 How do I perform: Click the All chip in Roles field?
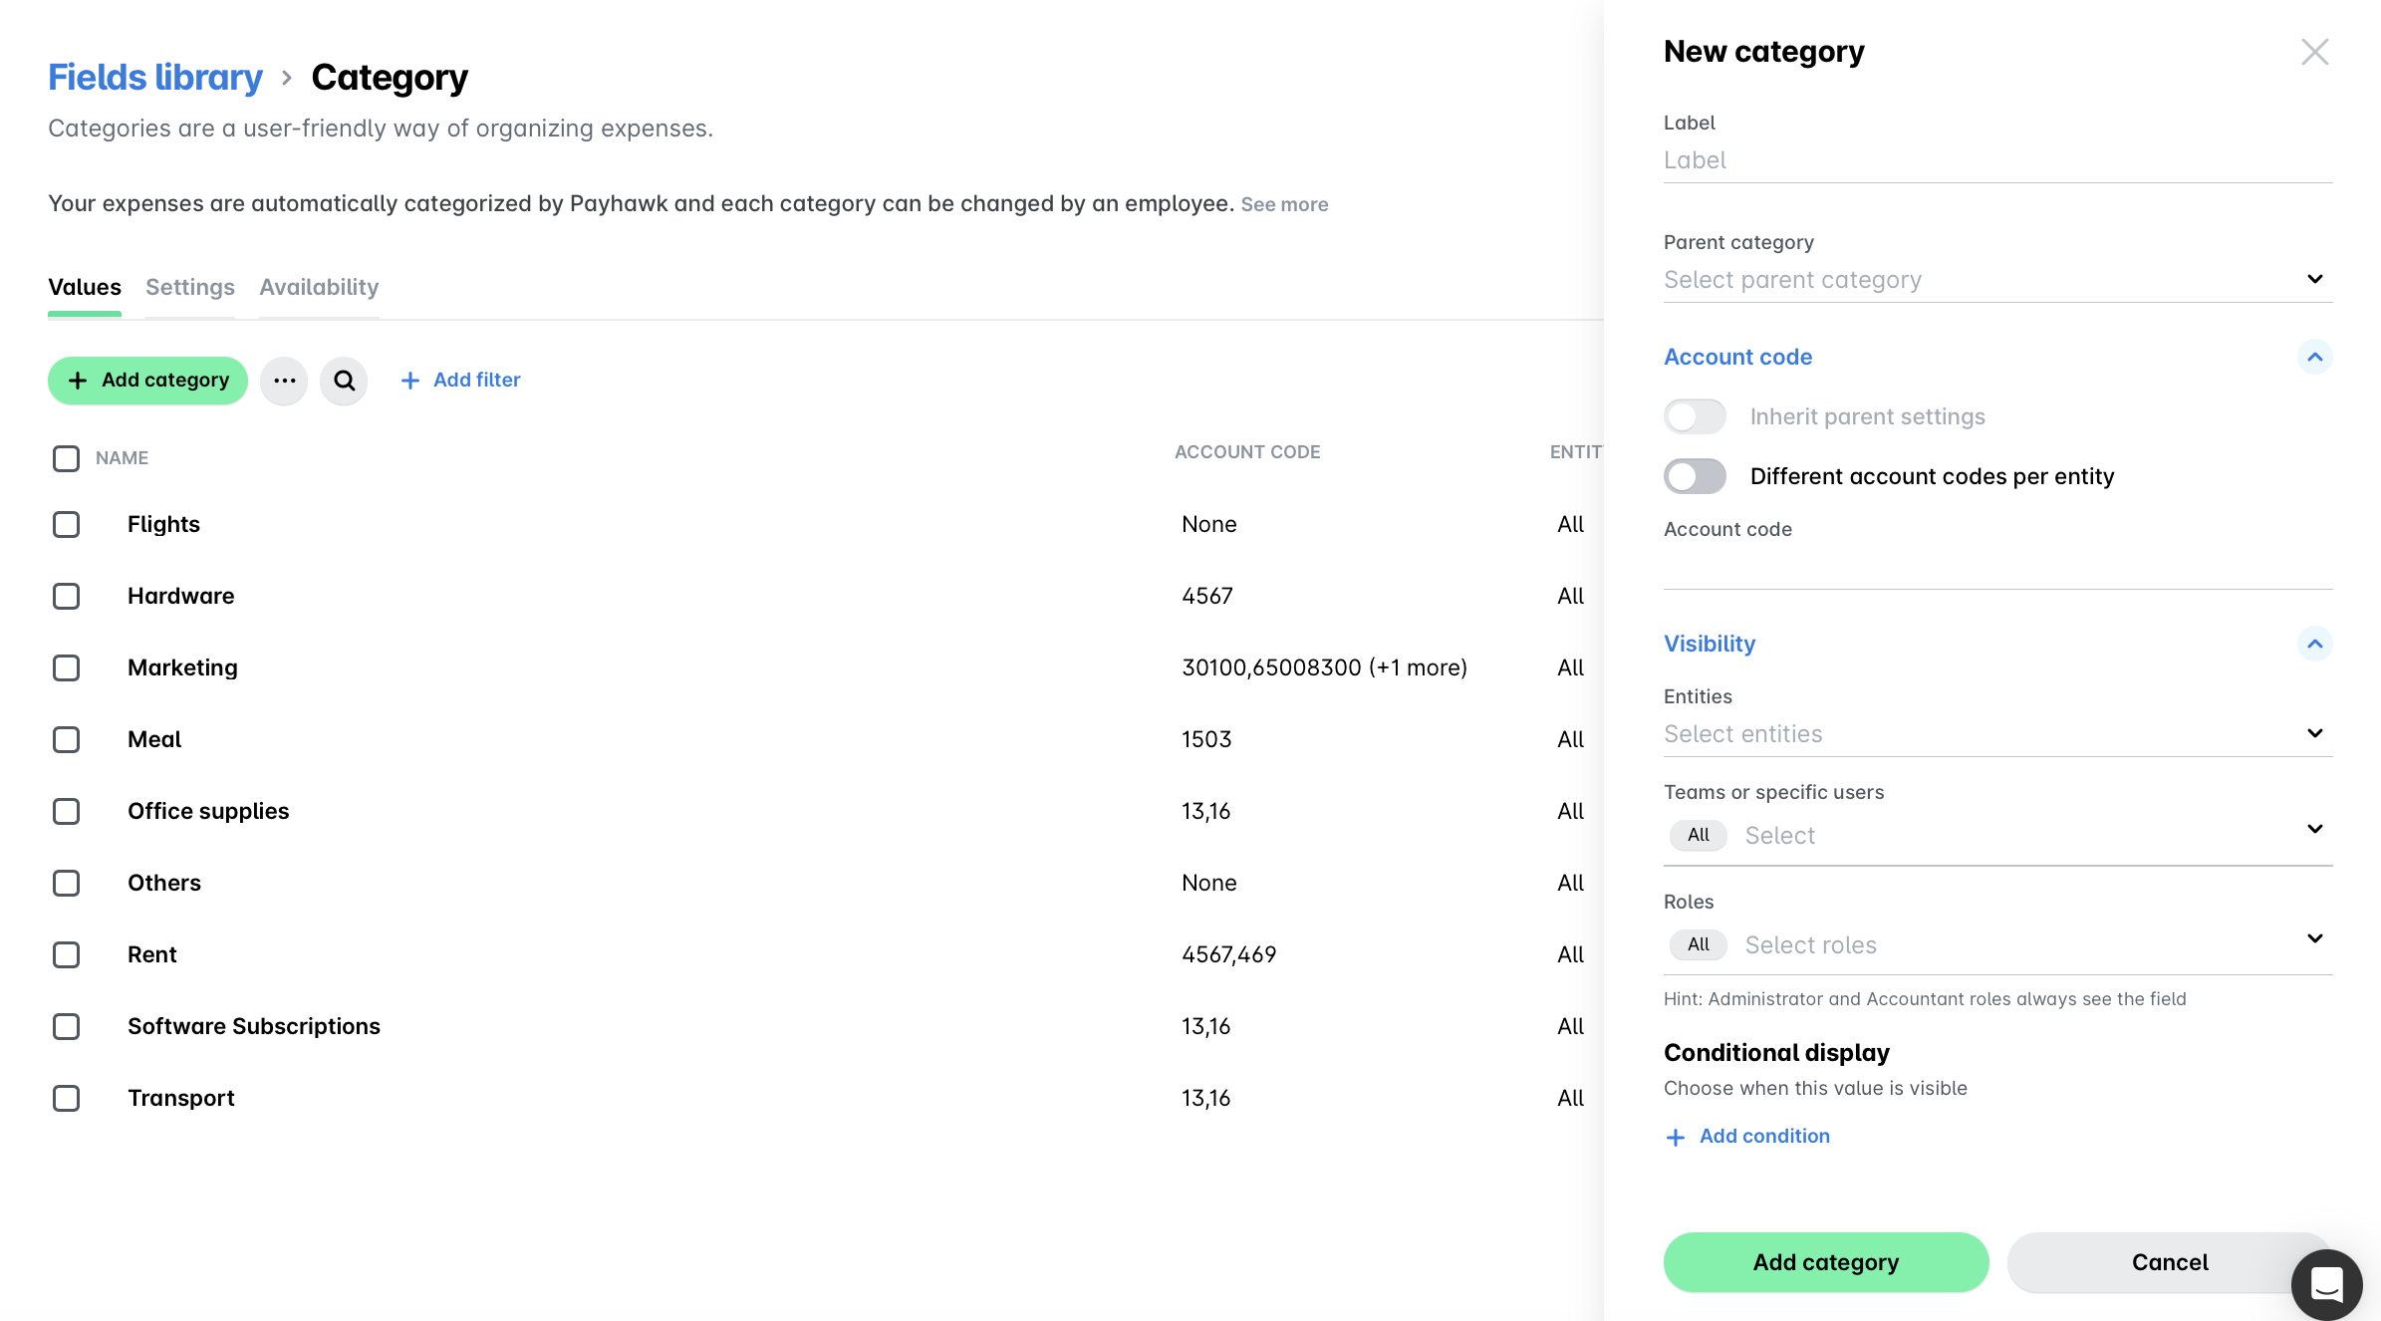pos(1698,944)
